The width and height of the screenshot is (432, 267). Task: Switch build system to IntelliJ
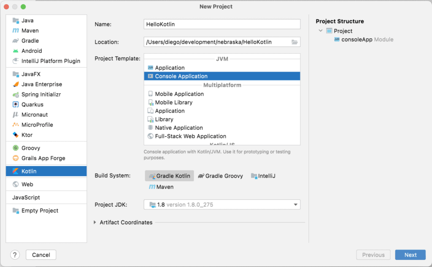pyautogui.click(x=263, y=176)
